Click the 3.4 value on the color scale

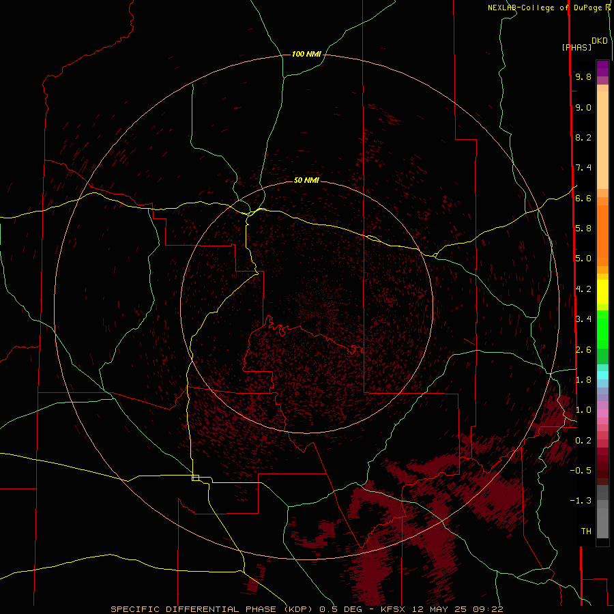(x=583, y=319)
